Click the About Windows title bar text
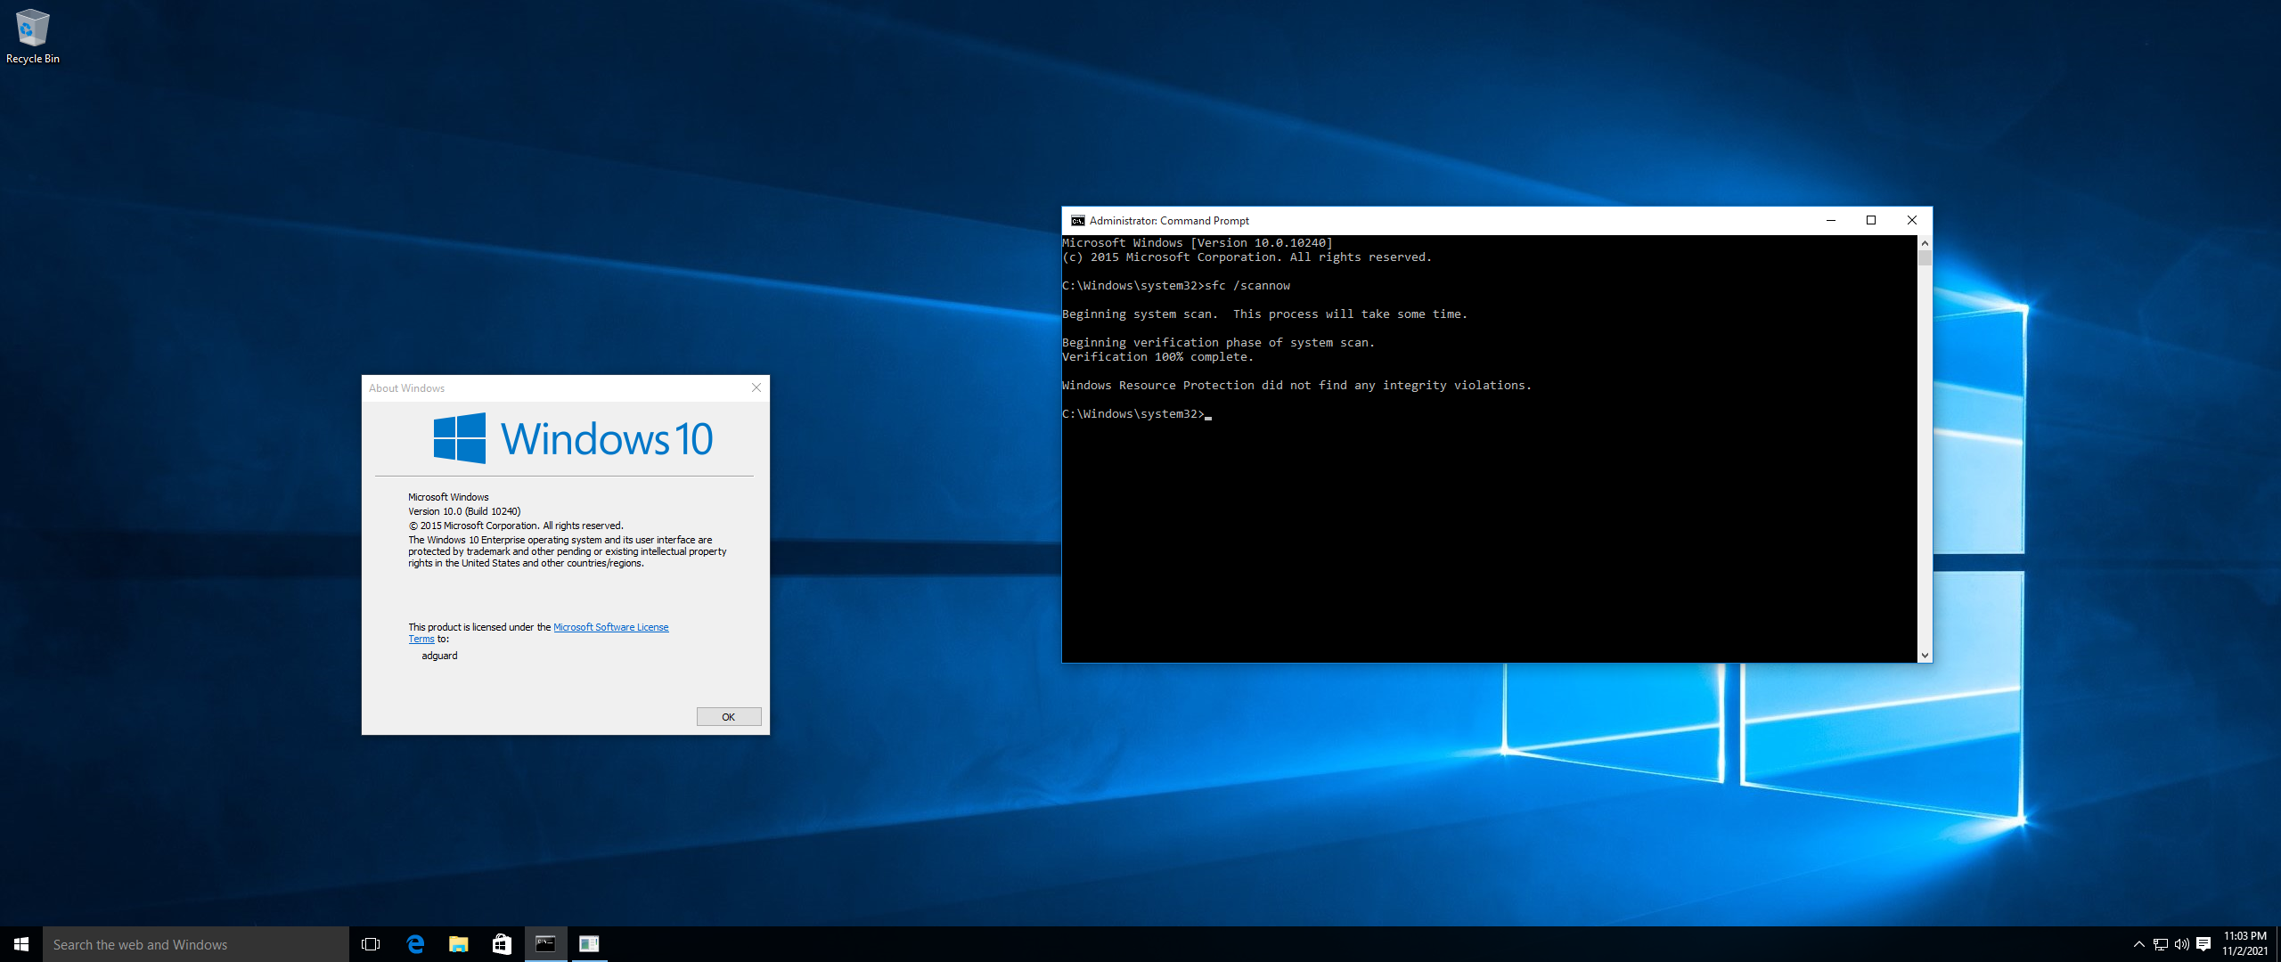The height and width of the screenshot is (962, 2281). click(406, 388)
